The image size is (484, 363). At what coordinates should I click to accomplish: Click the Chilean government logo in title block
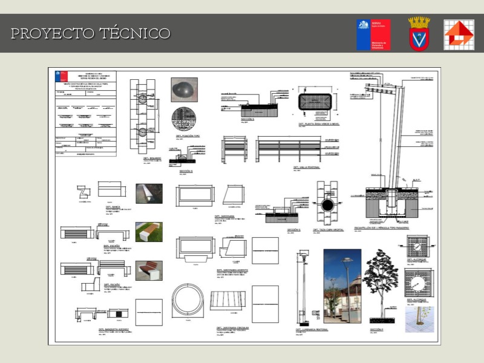pyautogui.click(x=60, y=77)
